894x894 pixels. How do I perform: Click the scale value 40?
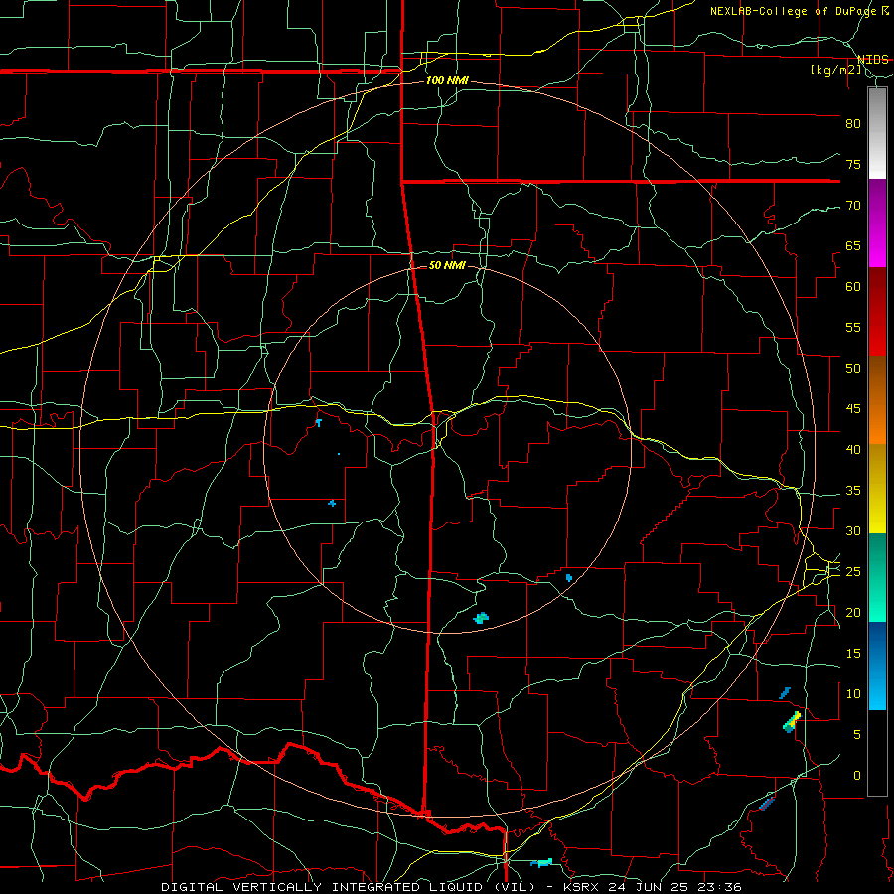853,449
